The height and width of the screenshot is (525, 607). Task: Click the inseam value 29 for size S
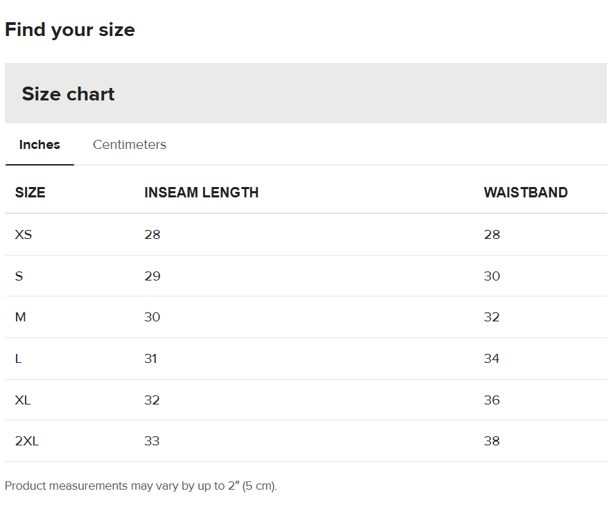(152, 276)
